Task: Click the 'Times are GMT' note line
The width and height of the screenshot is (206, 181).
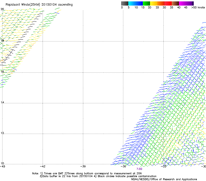Action: coord(87,173)
